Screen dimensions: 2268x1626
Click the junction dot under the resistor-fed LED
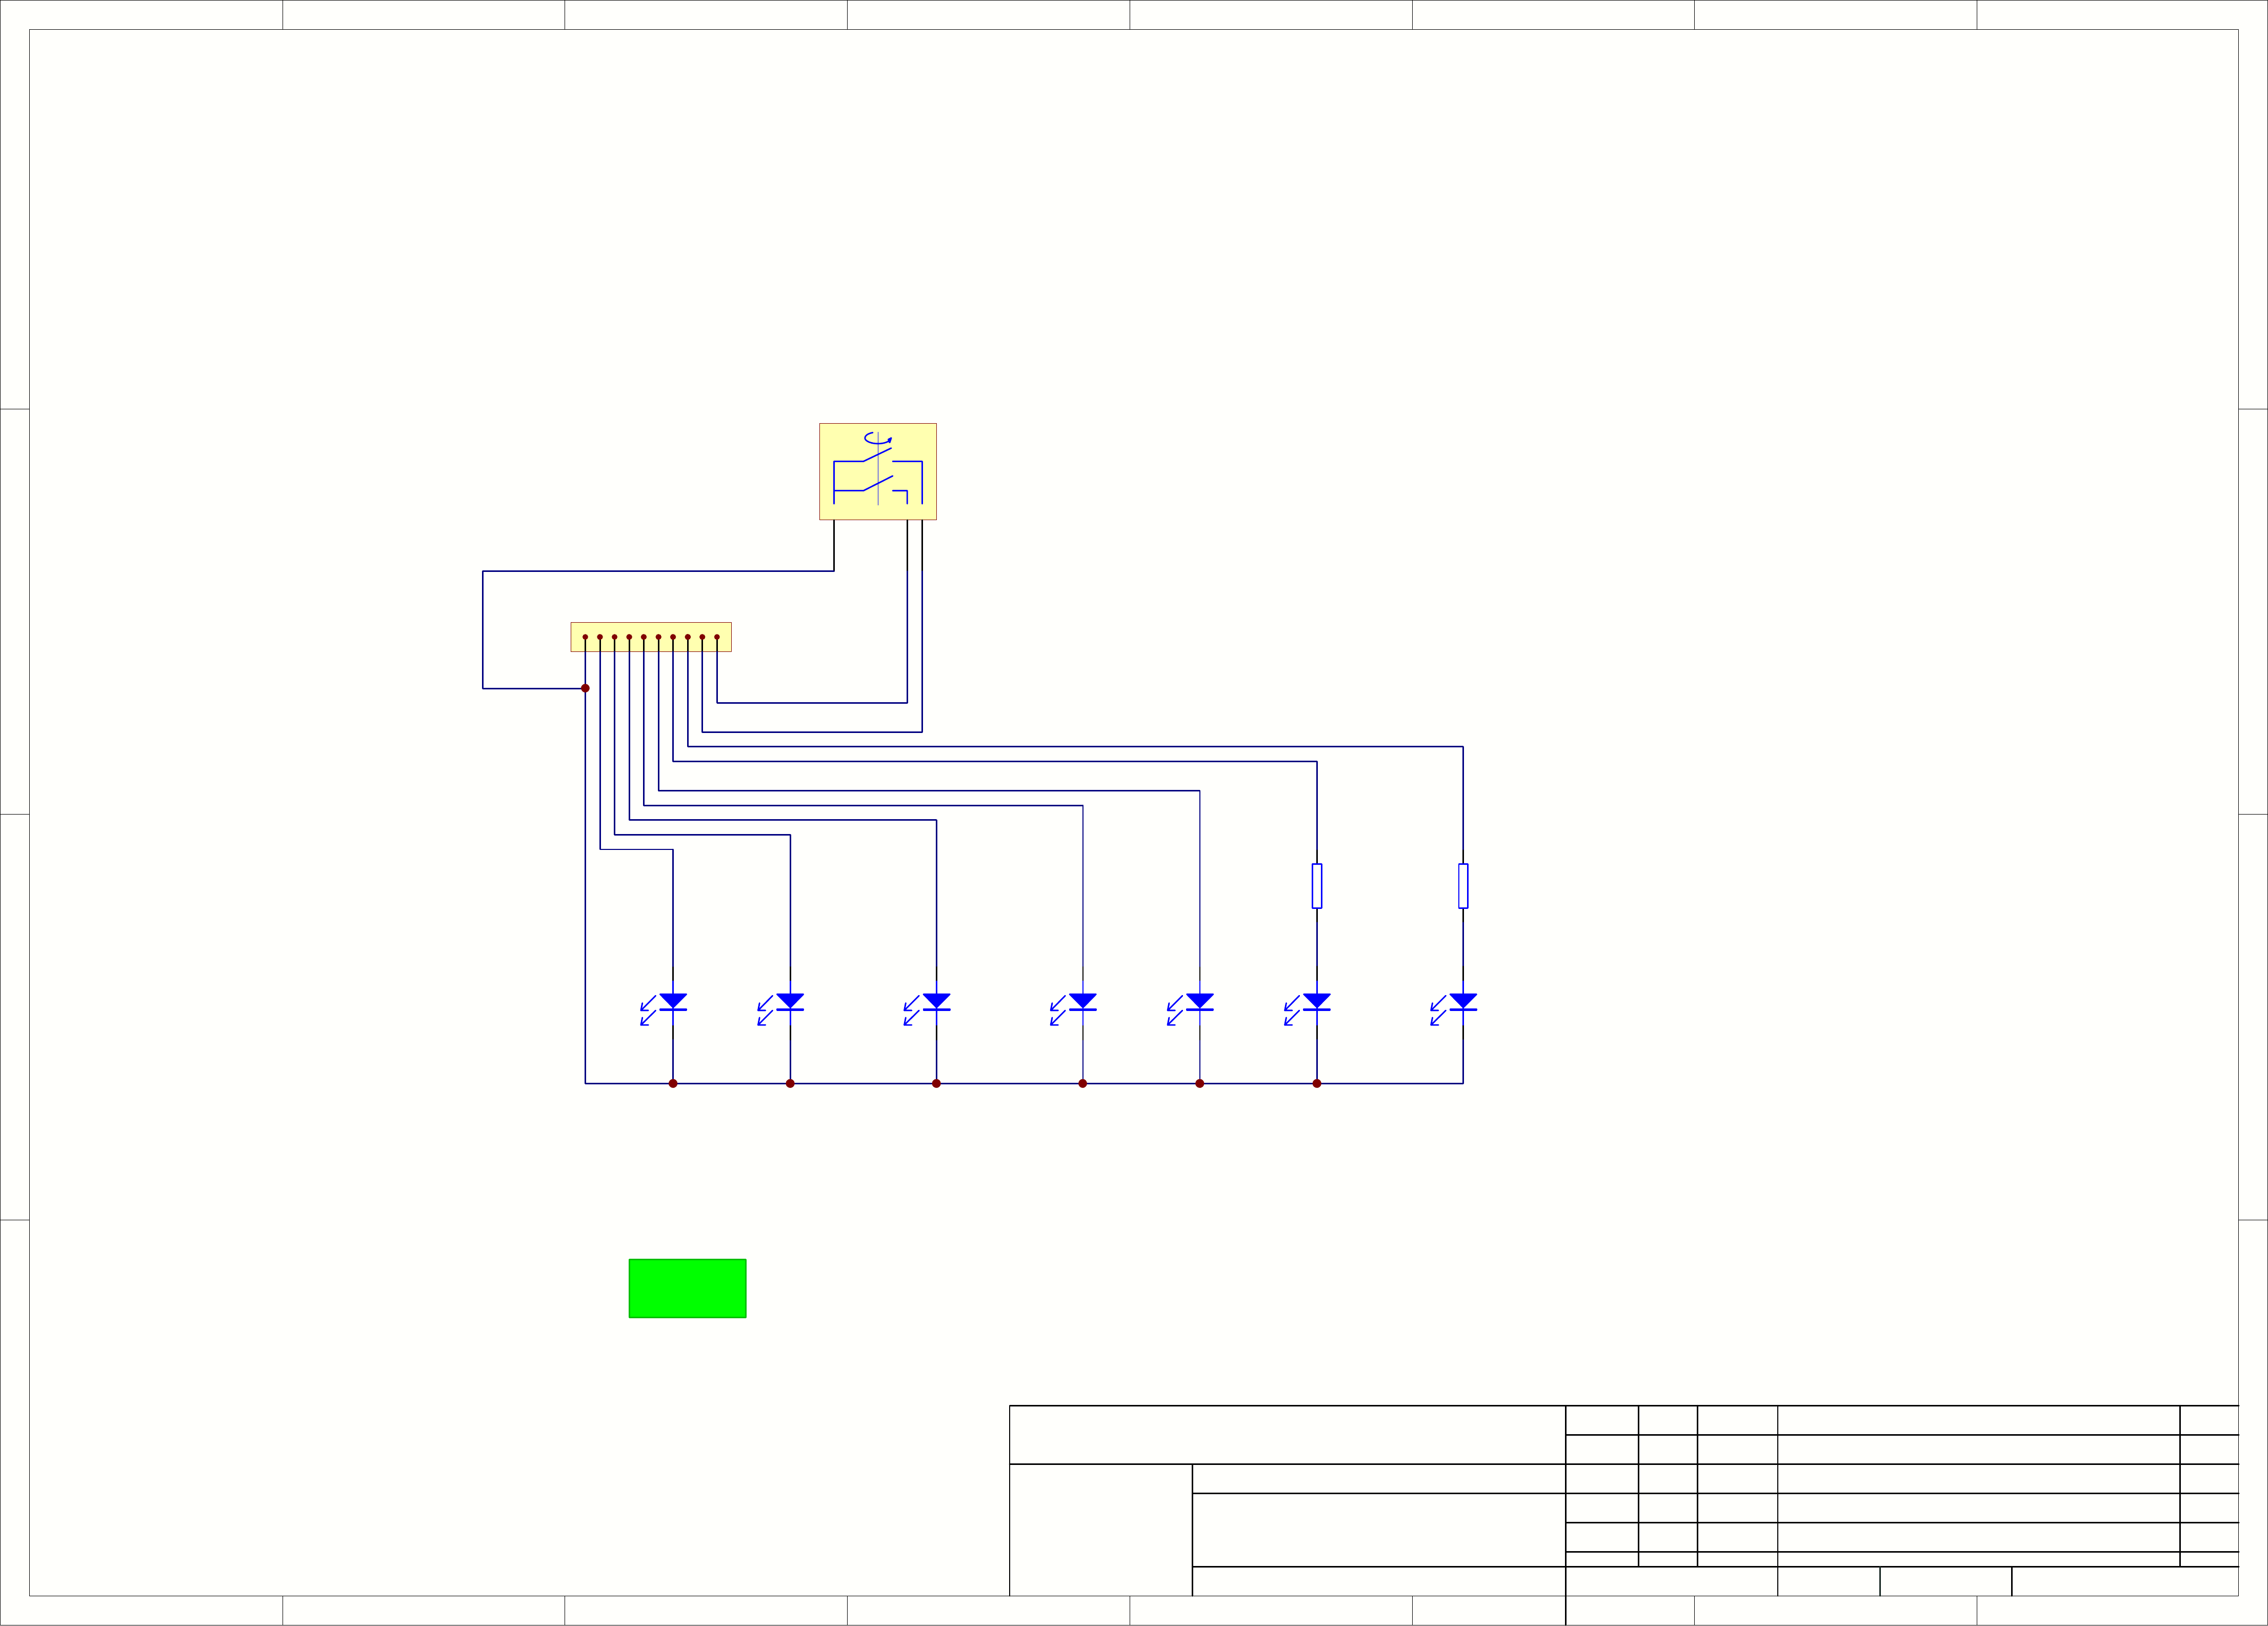[x=1316, y=1084]
